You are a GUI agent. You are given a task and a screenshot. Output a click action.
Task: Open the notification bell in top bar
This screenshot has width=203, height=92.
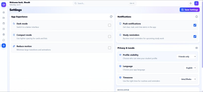(x=191, y=3)
